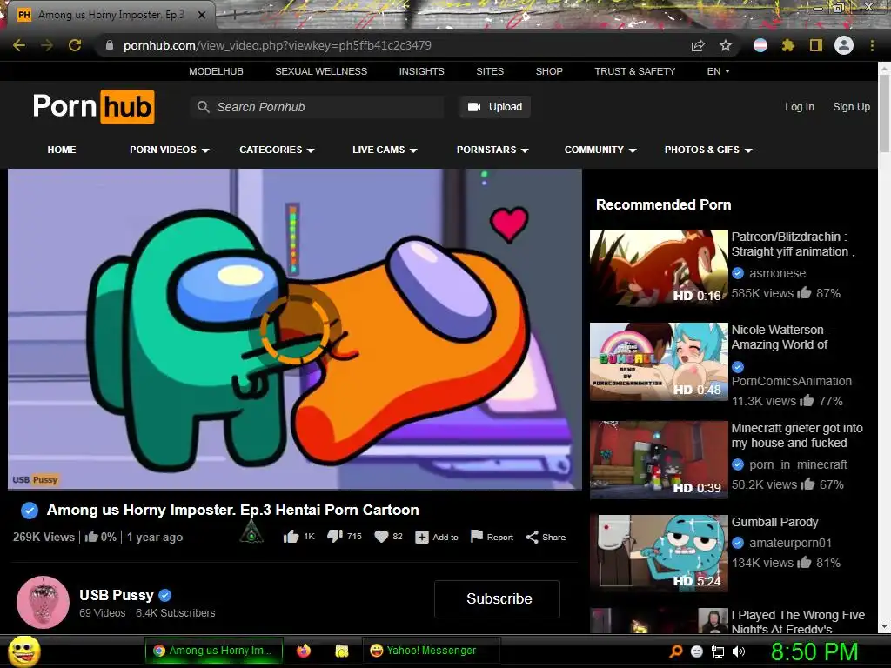Open SHOP in the top bar
Image resolution: width=891 pixels, height=668 pixels.
(x=549, y=71)
